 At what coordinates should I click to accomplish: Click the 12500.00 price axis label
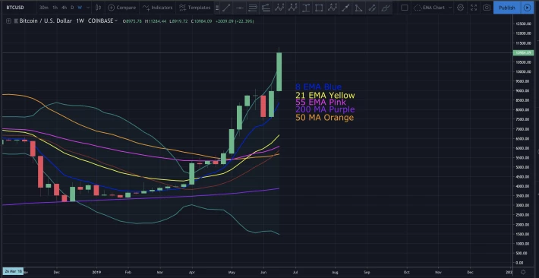(x=524, y=24)
